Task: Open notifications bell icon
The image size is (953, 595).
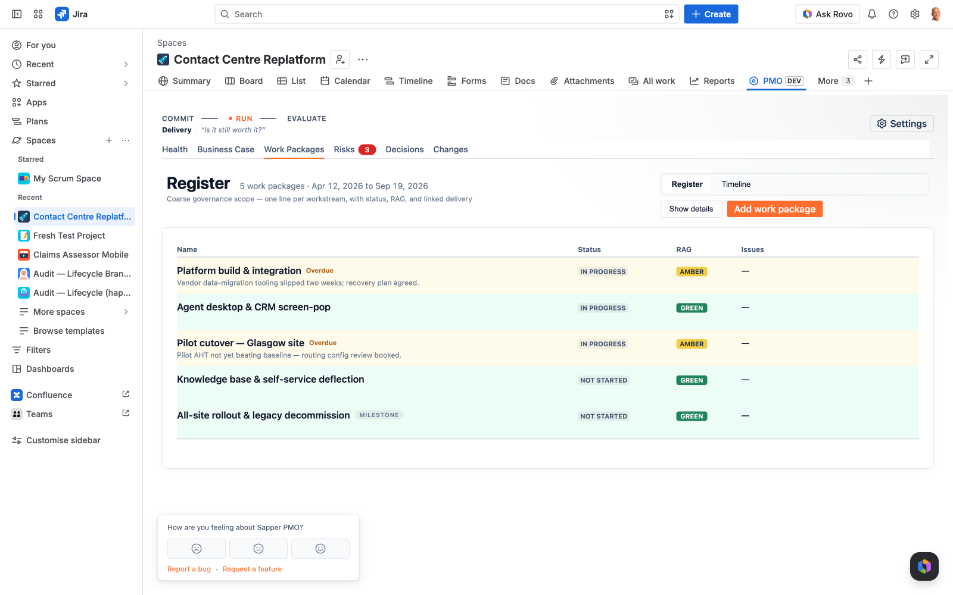Action: (872, 14)
